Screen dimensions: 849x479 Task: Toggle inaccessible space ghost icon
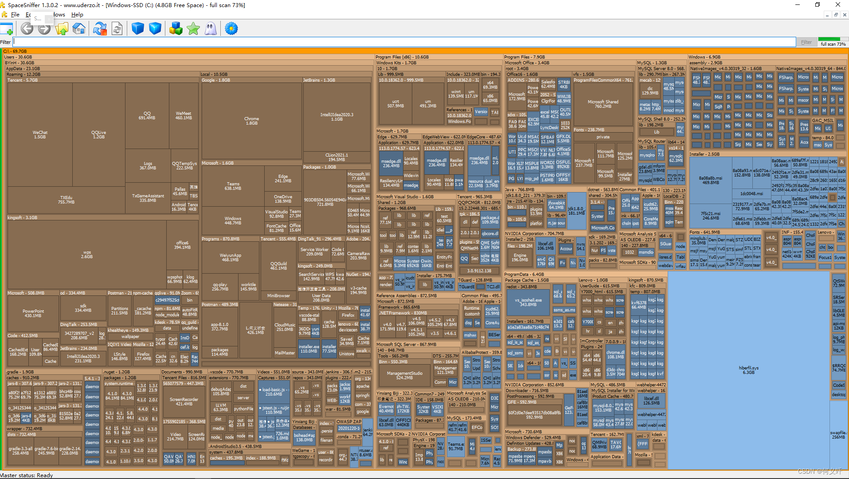211,29
